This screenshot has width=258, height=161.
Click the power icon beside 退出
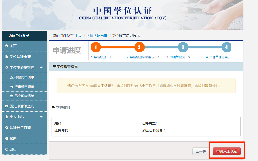click(x=7, y=149)
